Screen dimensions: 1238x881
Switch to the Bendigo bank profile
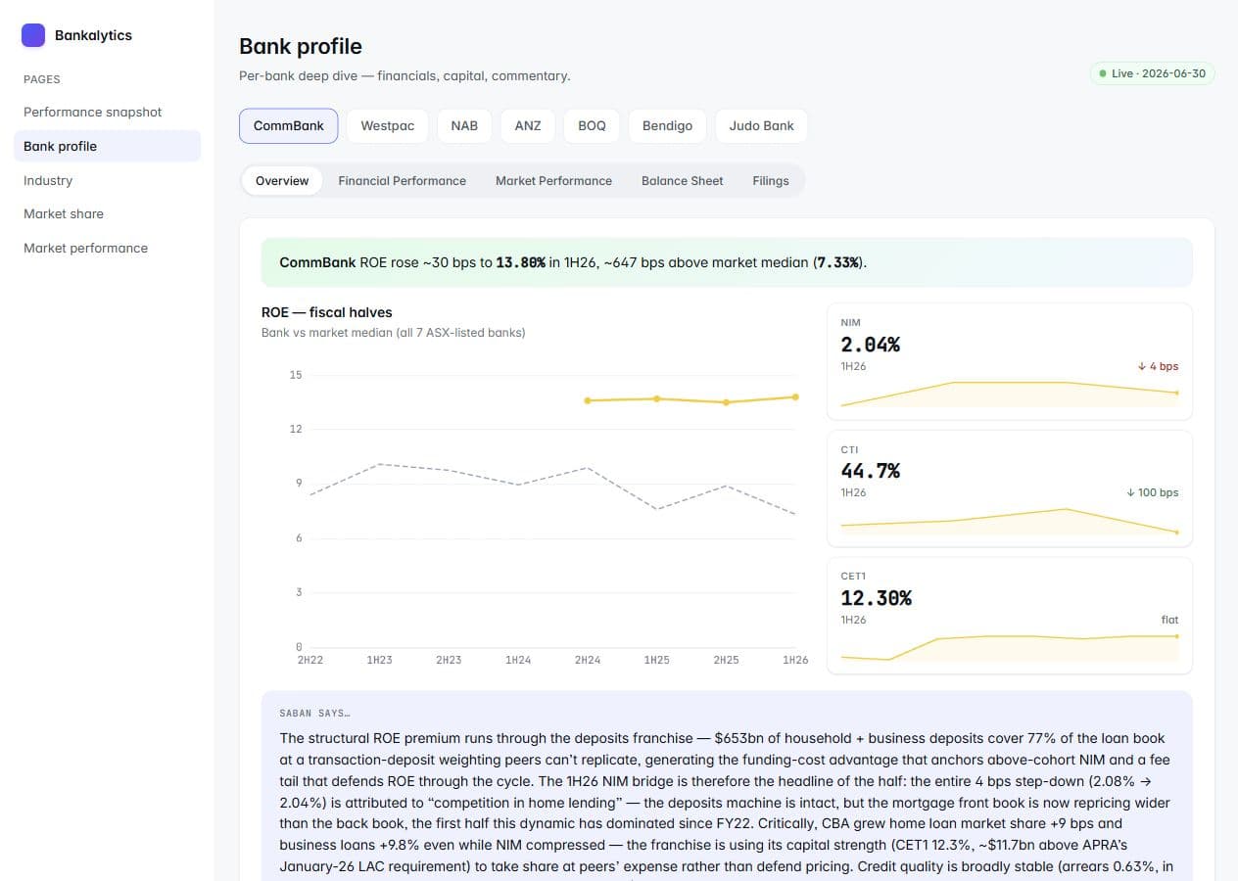point(667,125)
